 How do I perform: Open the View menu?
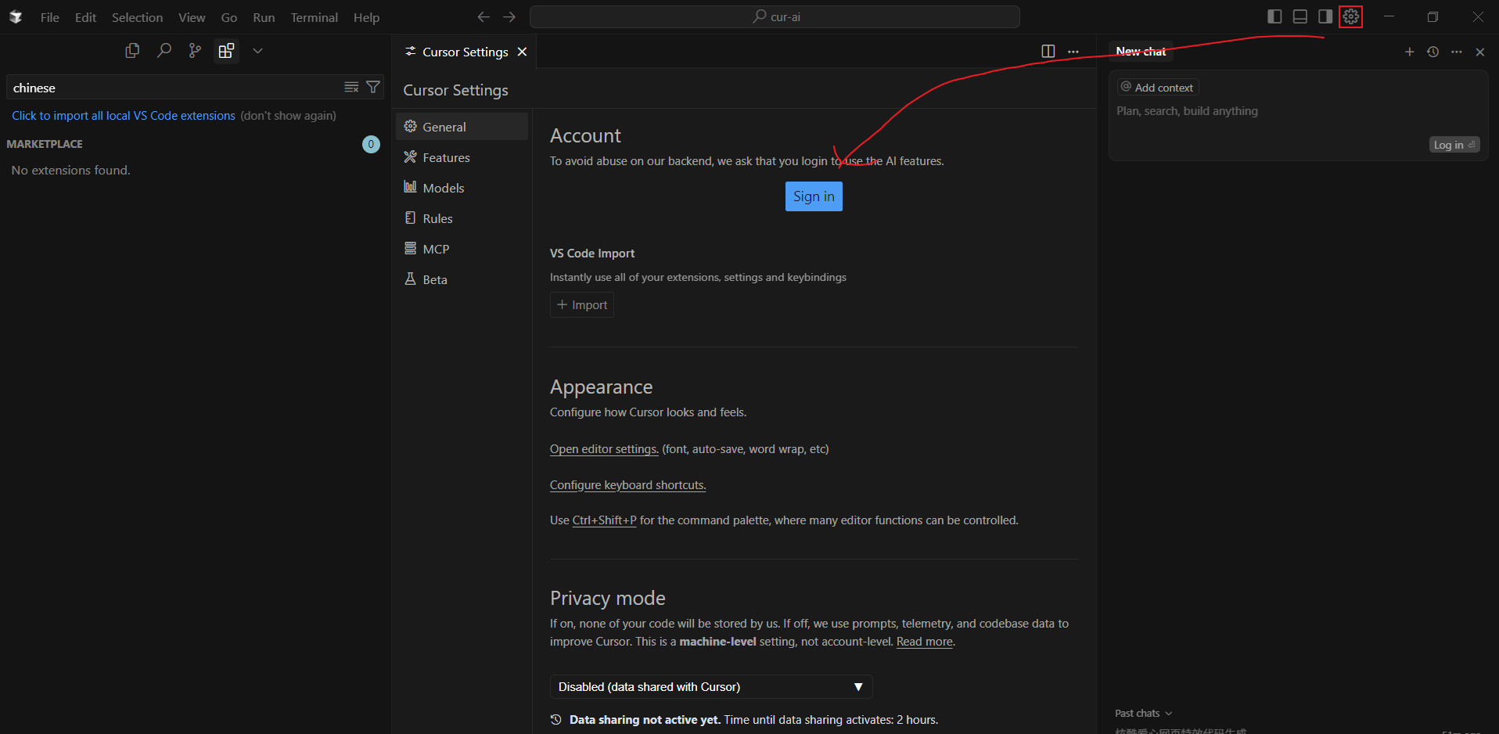192,17
